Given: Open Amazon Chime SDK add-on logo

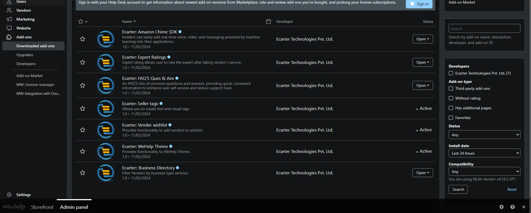Looking at the screenshot, I should click(x=106, y=39).
